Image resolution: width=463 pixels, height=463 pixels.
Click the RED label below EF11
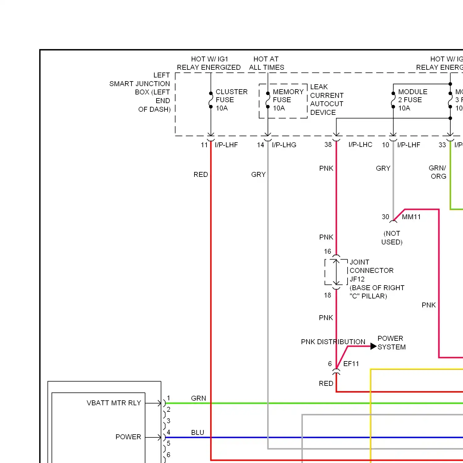[x=326, y=383]
